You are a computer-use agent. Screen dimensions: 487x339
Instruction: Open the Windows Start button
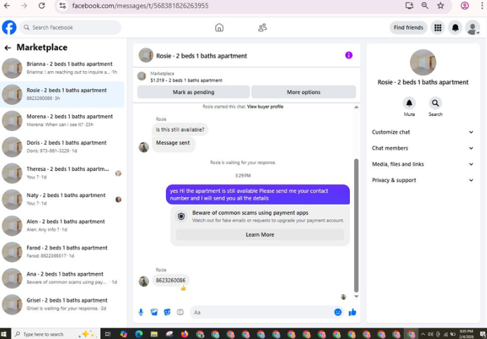click(x=5, y=334)
